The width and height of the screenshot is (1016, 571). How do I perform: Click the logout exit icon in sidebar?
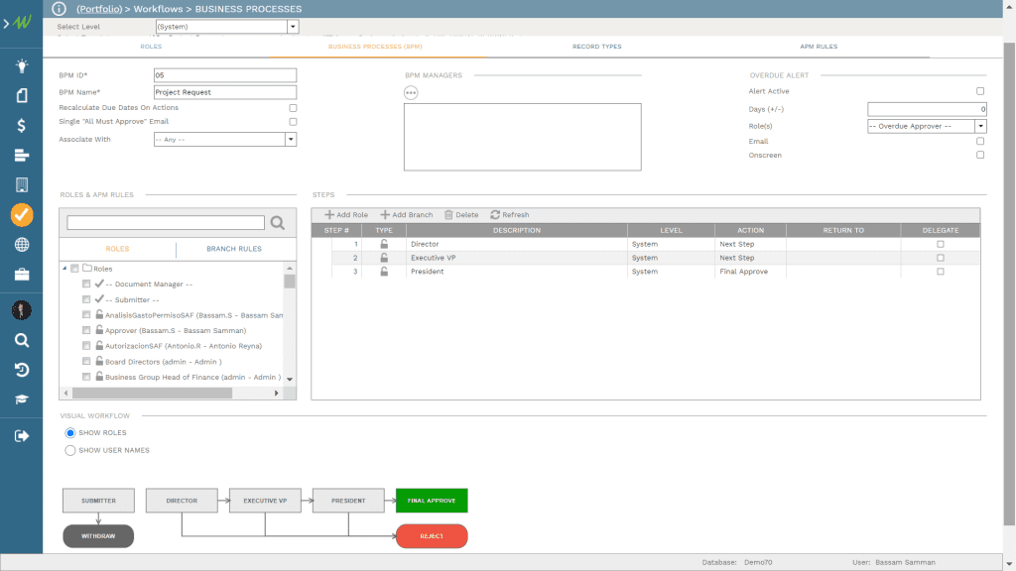pyautogui.click(x=22, y=436)
